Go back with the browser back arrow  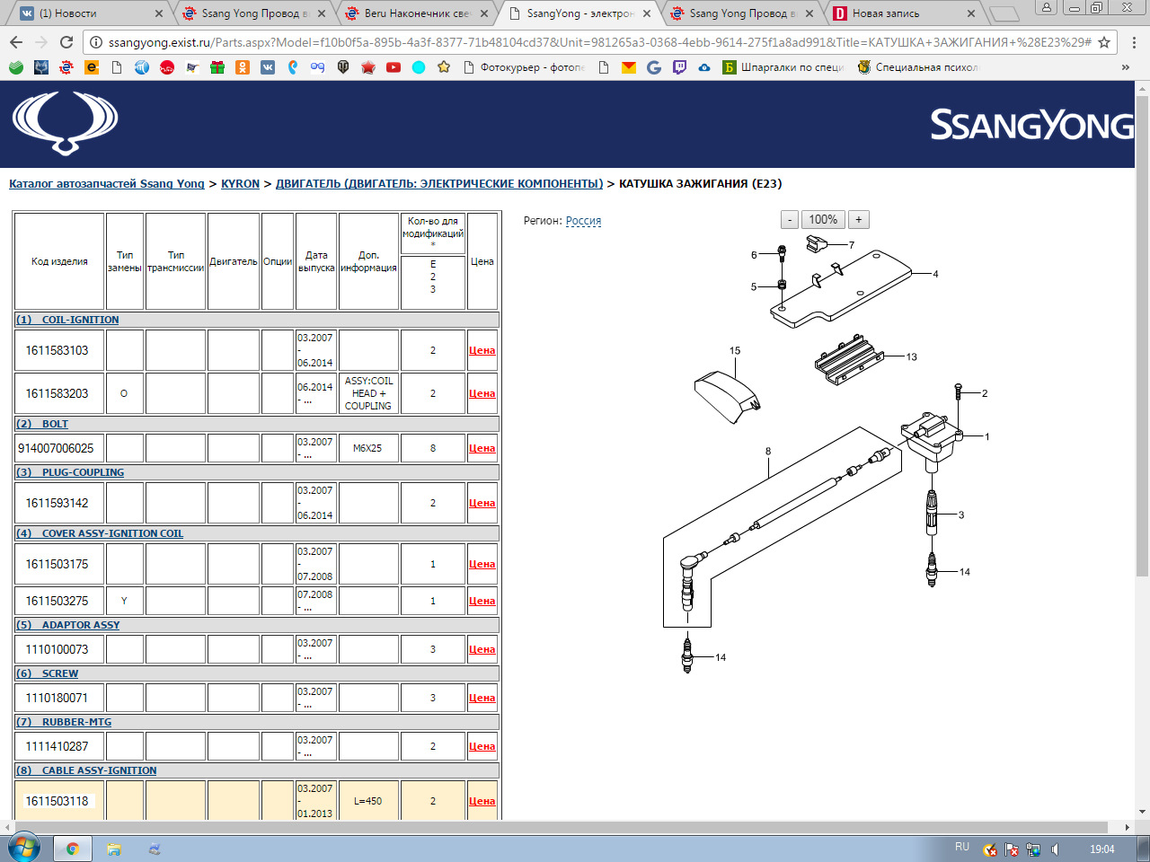point(16,42)
